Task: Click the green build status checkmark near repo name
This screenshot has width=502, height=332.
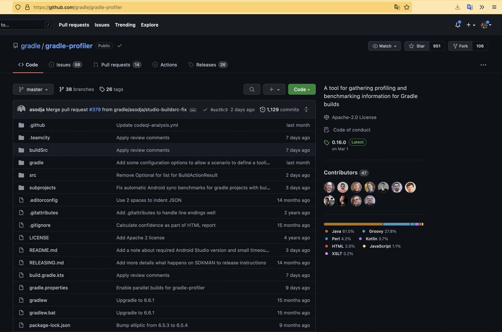Action: 120,46
